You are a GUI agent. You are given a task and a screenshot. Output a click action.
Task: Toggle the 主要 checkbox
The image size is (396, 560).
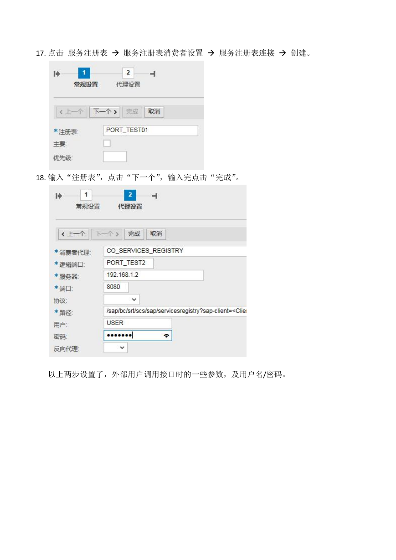coord(107,144)
